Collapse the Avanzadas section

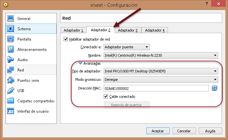(81, 63)
